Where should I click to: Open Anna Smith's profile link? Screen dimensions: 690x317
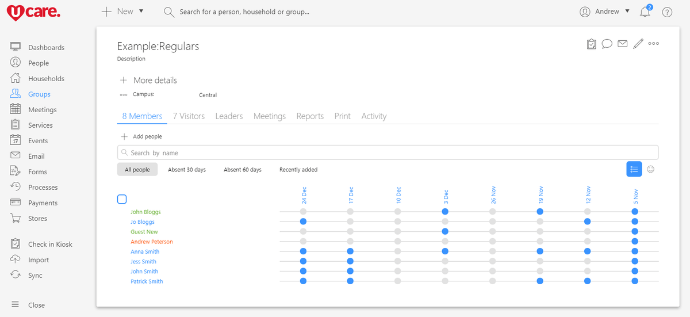click(x=145, y=251)
